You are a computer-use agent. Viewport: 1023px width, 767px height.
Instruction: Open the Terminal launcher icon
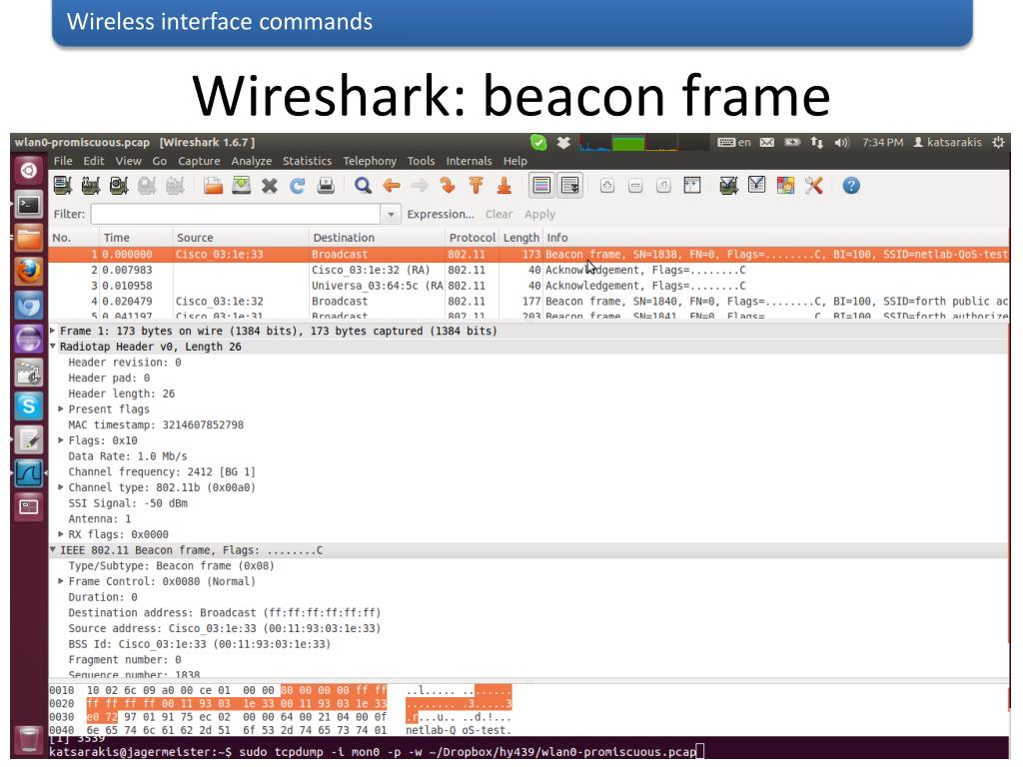29,206
